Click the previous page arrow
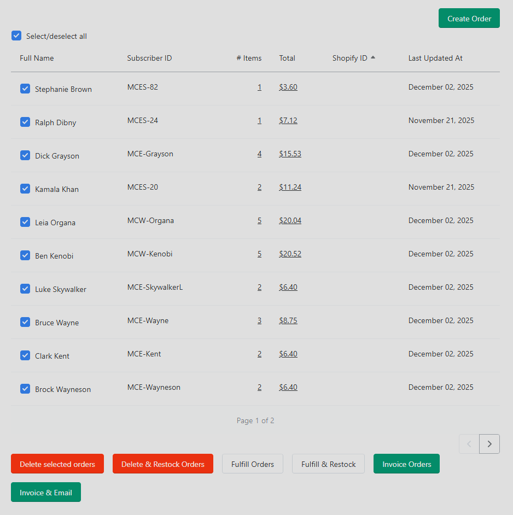Viewport: 513px width, 515px height. coord(469,444)
